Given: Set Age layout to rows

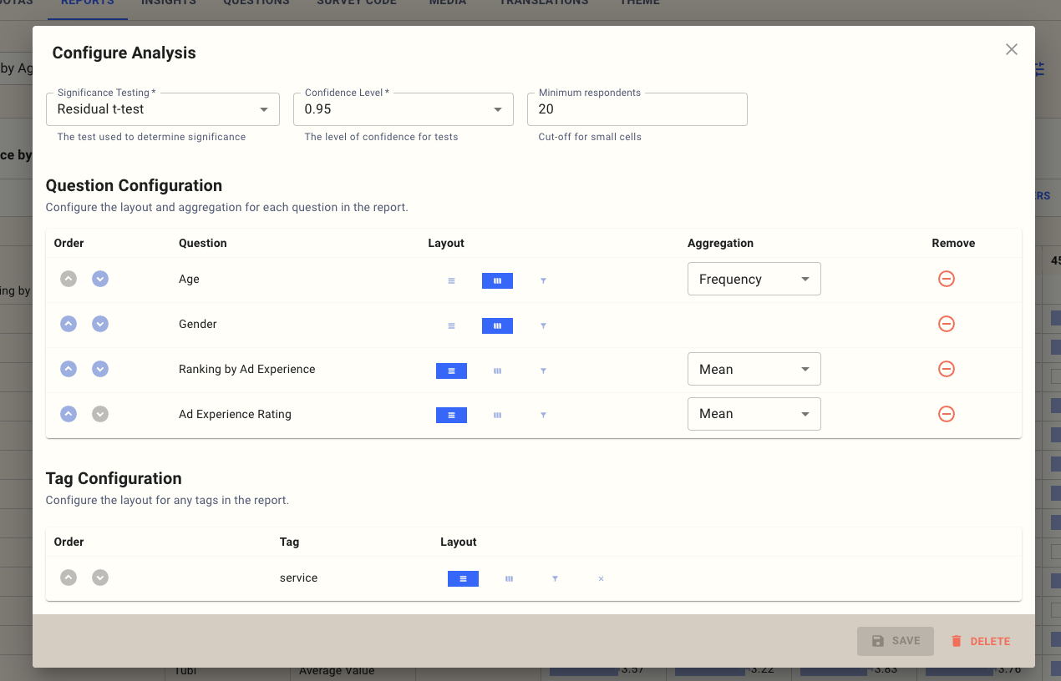Looking at the screenshot, I should (x=451, y=281).
